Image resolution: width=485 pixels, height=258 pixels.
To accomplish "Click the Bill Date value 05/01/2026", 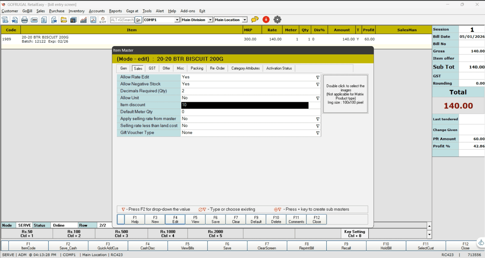I will coord(472,37).
